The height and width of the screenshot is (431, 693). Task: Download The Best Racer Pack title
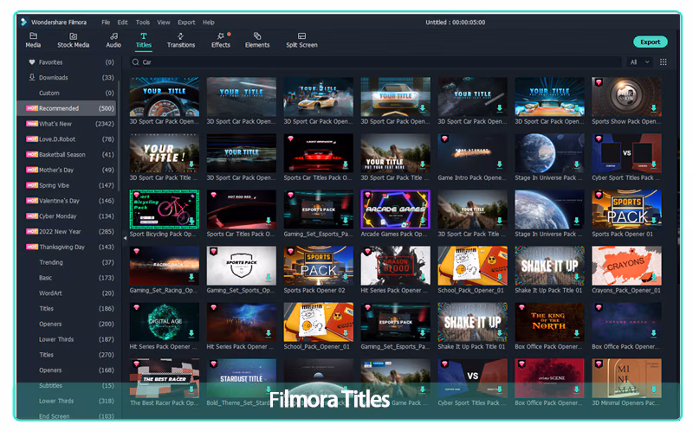click(191, 389)
